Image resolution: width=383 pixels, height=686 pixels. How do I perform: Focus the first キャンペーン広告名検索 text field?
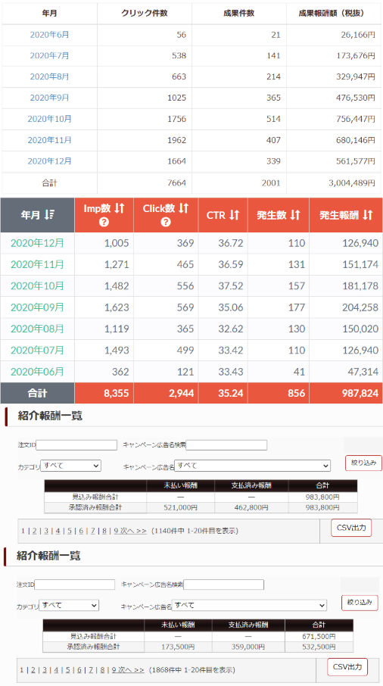tap(226, 445)
